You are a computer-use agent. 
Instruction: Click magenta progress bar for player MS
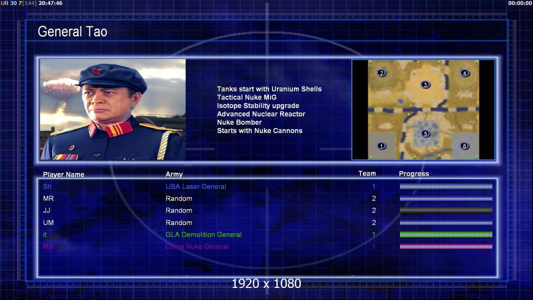[x=446, y=246]
